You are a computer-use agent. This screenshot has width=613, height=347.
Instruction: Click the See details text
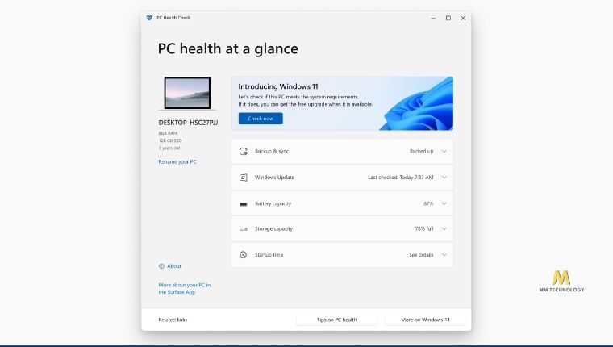421,255
